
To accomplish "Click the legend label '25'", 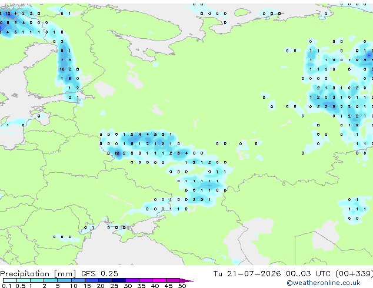I will [114, 286].
